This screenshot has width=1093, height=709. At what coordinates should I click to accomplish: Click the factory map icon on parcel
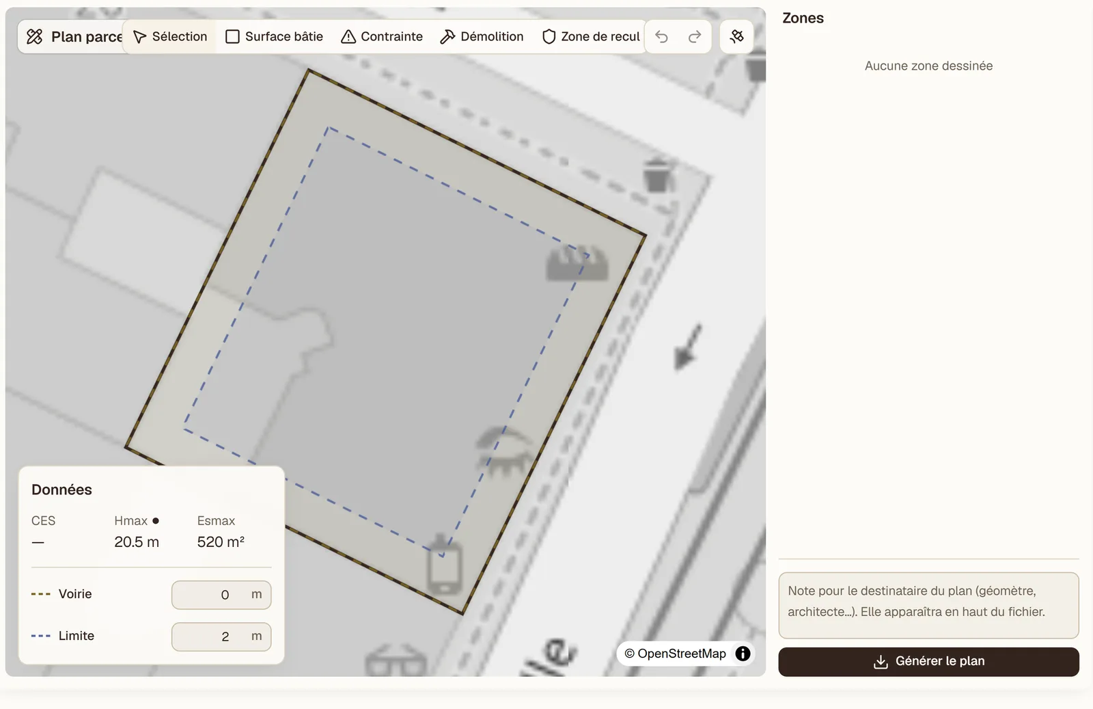577,264
